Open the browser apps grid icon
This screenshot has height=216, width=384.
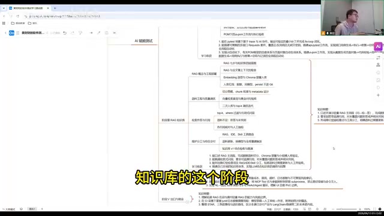[4, 23]
